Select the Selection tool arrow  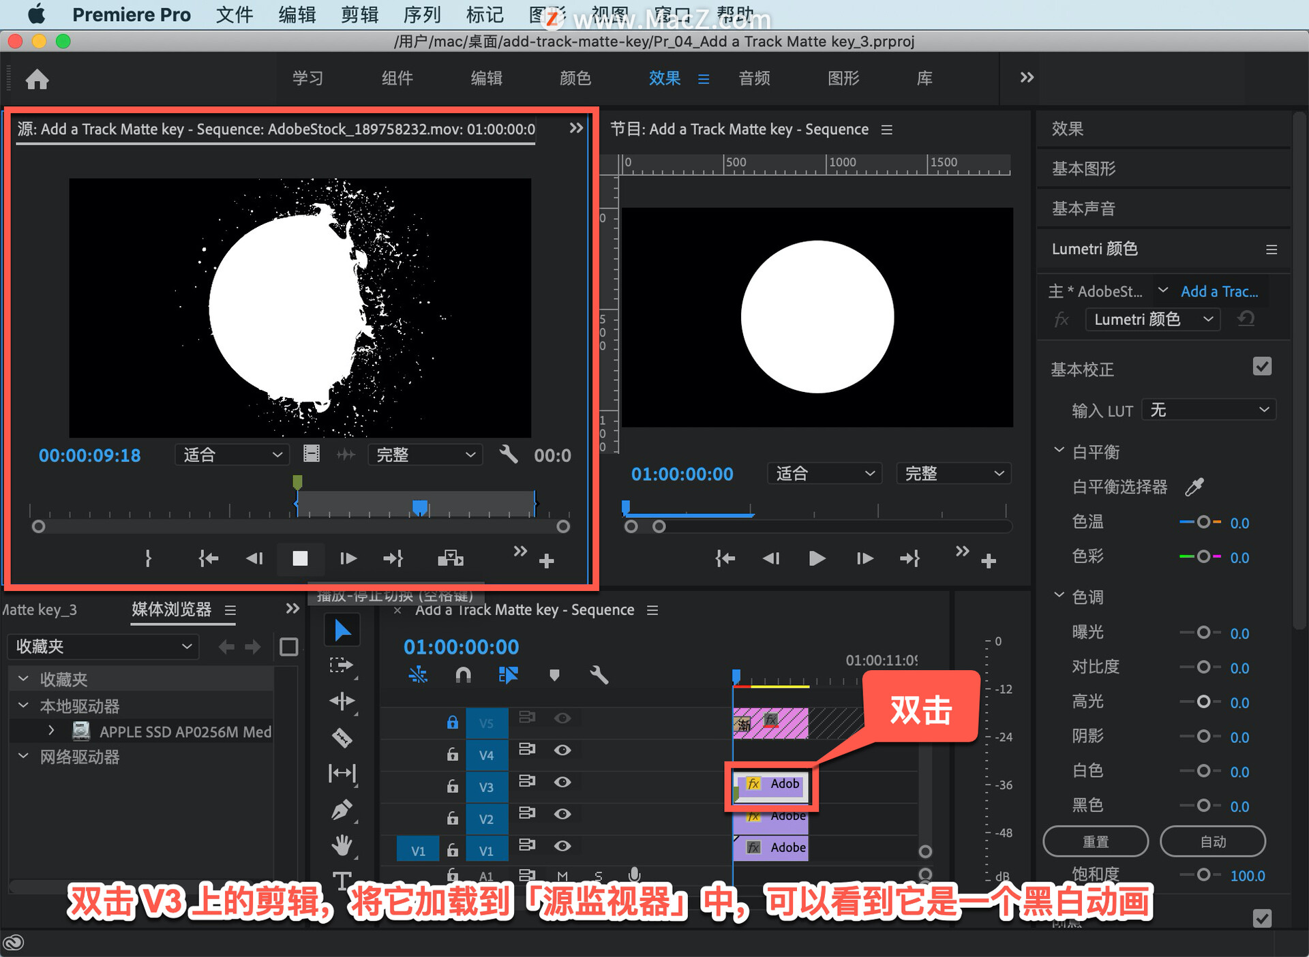pos(342,631)
